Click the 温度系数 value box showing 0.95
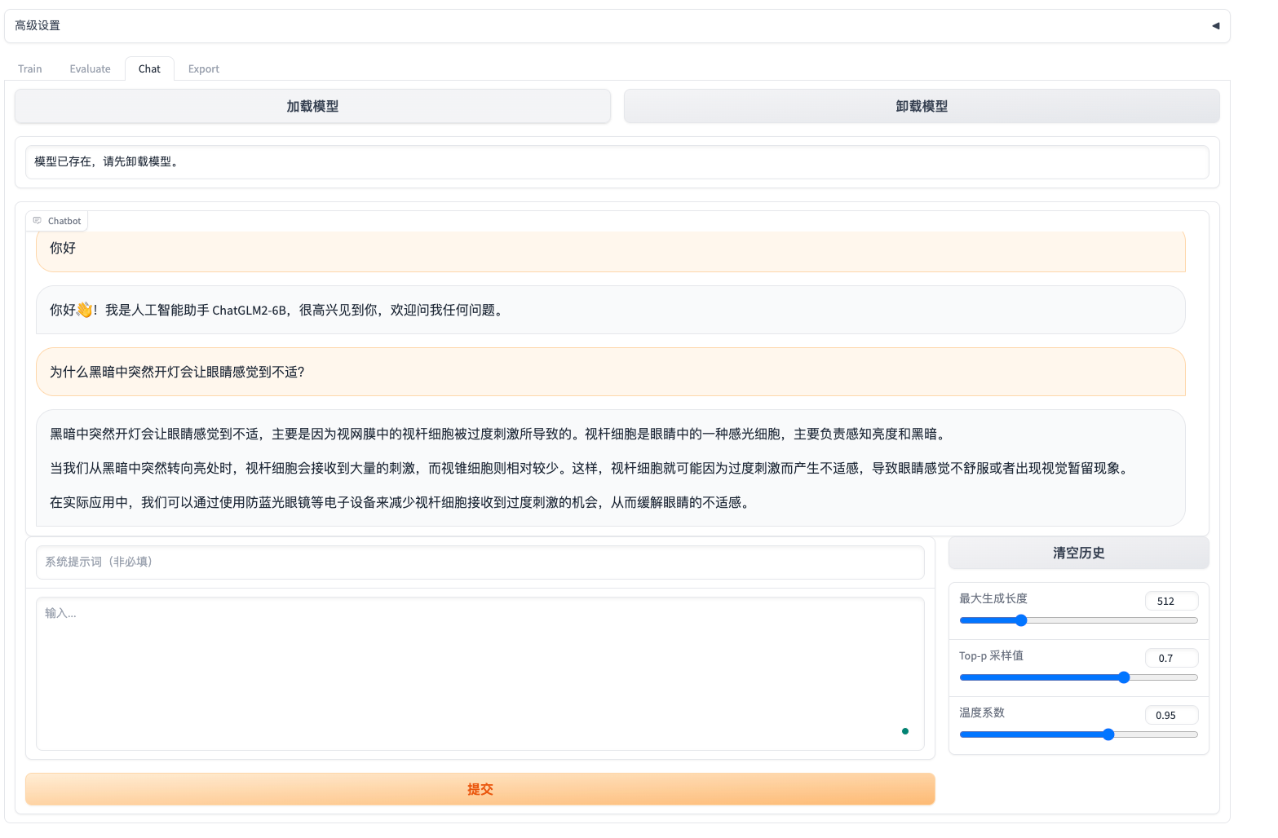Image resolution: width=1278 pixels, height=838 pixels. [1171, 716]
